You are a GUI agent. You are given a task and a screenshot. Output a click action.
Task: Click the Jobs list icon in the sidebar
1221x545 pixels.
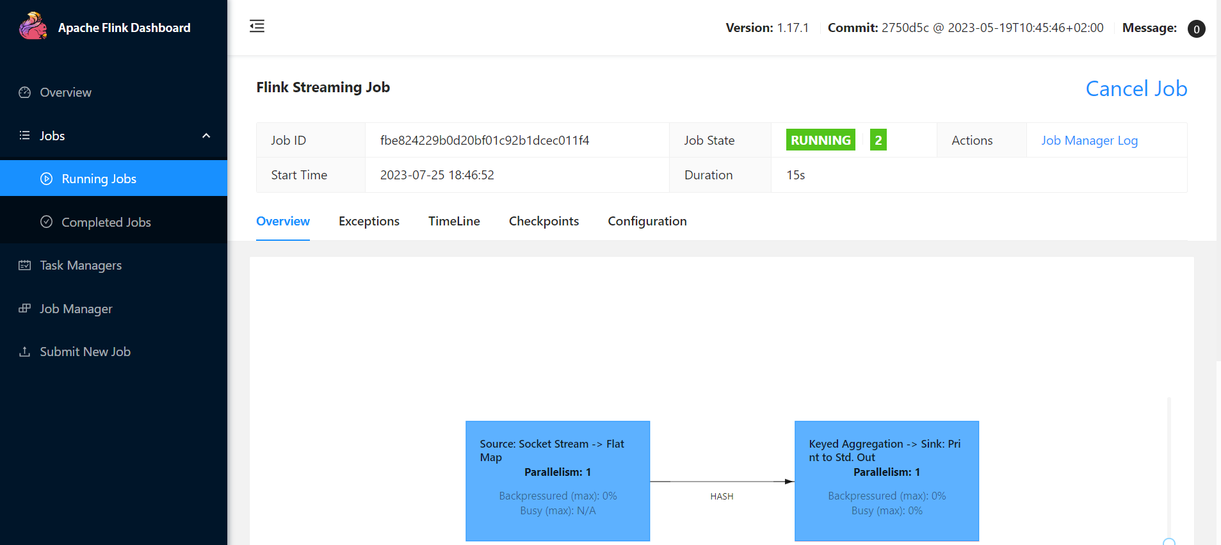[x=24, y=136]
